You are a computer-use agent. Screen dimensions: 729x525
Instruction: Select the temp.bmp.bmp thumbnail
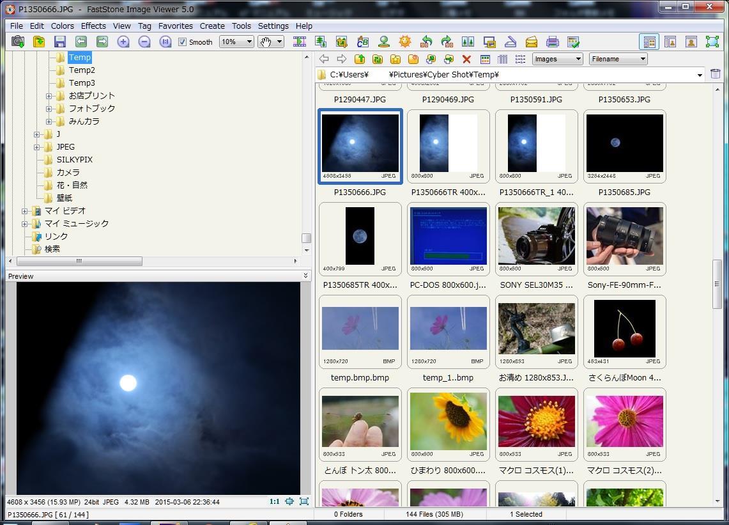pyautogui.click(x=360, y=332)
